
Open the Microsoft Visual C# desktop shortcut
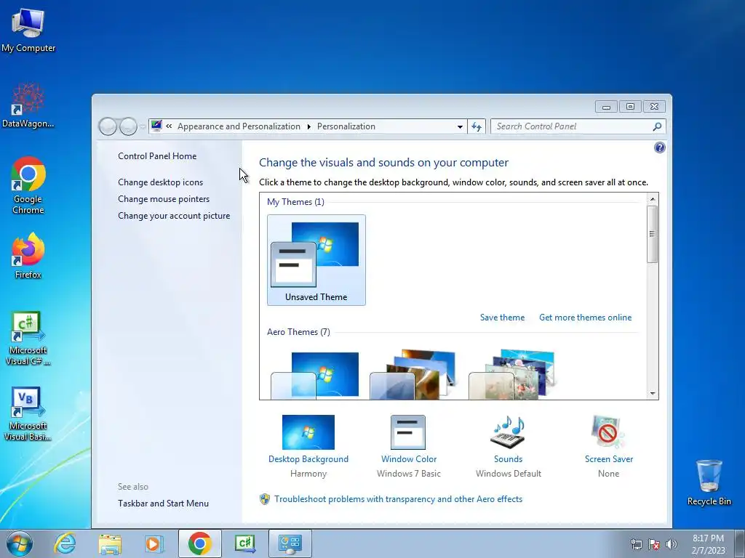(x=28, y=338)
